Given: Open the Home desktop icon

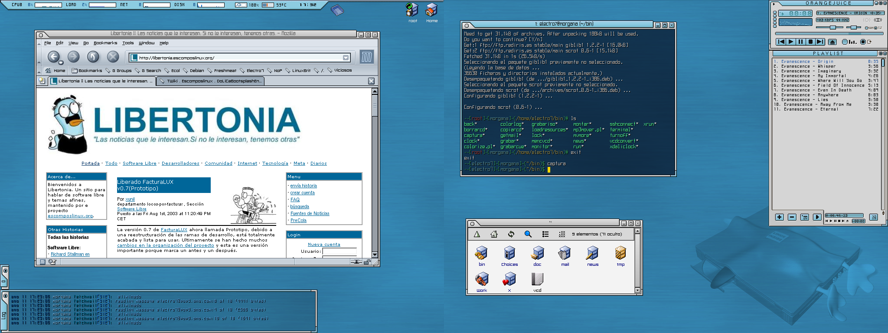Looking at the screenshot, I should (431, 13).
